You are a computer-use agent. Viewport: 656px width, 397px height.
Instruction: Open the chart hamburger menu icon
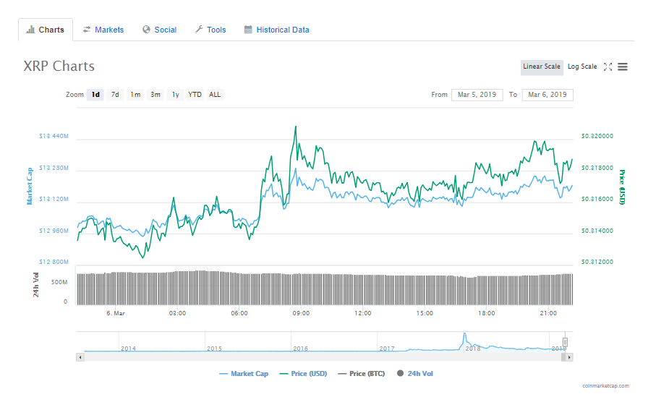pyautogui.click(x=623, y=67)
